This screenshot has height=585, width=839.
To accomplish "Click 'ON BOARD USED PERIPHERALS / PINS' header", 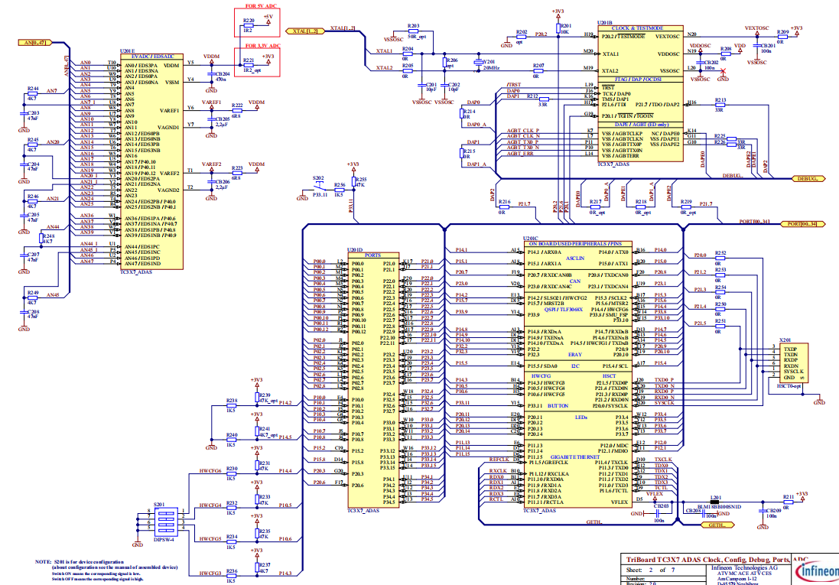I will pos(576,243).
